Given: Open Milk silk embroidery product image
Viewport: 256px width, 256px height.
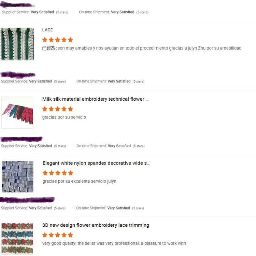Looking at the screenshot, I should pyautogui.click(x=17, y=113).
